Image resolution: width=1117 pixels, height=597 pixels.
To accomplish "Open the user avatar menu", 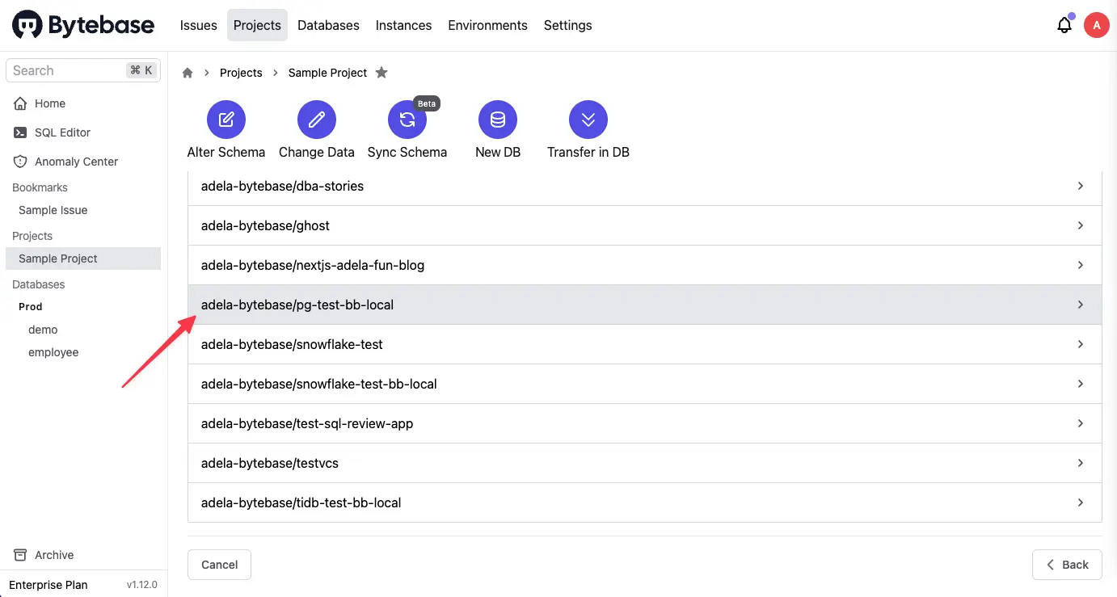I will [x=1097, y=24].
